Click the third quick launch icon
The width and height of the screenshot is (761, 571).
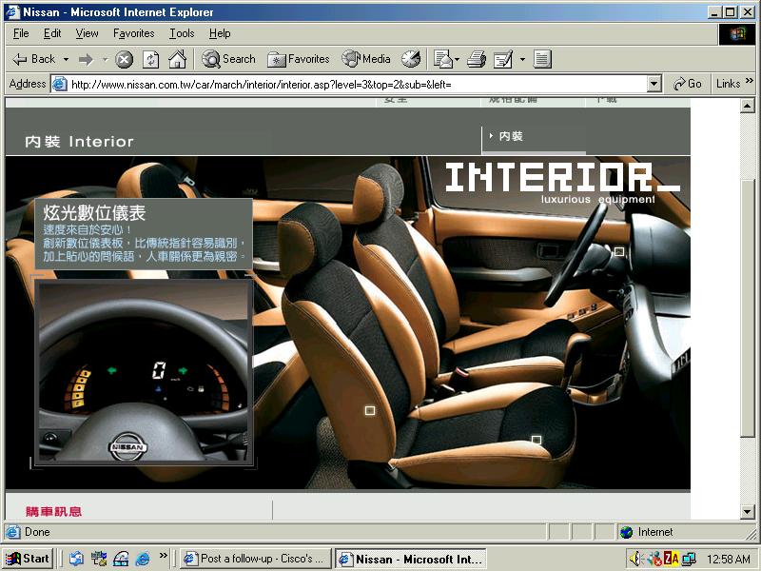coord(121,559)
